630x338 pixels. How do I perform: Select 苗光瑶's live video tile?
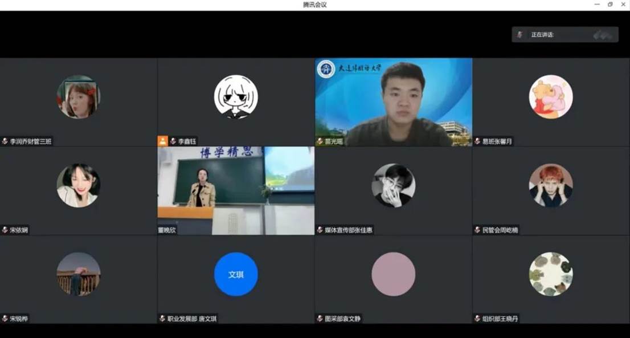tap(393, 101)
